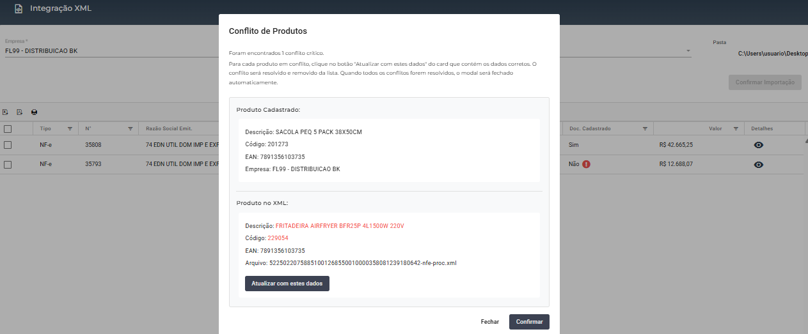Open the Valor column filter menu

[x=736, y=128]
